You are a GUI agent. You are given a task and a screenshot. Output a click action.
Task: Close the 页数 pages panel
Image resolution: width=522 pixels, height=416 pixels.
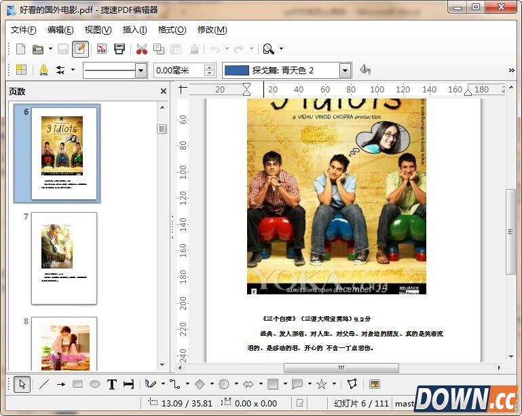[x=163, y=91]
